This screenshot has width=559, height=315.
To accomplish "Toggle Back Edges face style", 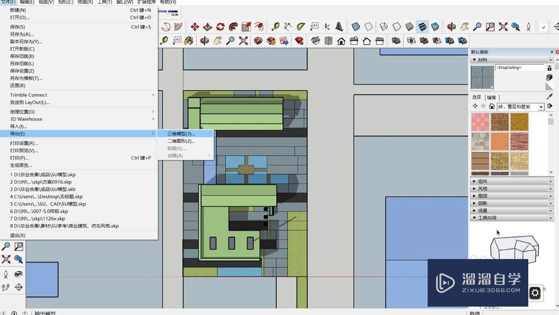I will 368,27.
